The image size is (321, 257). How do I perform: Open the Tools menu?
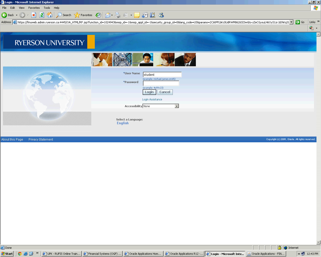[47, 8]
